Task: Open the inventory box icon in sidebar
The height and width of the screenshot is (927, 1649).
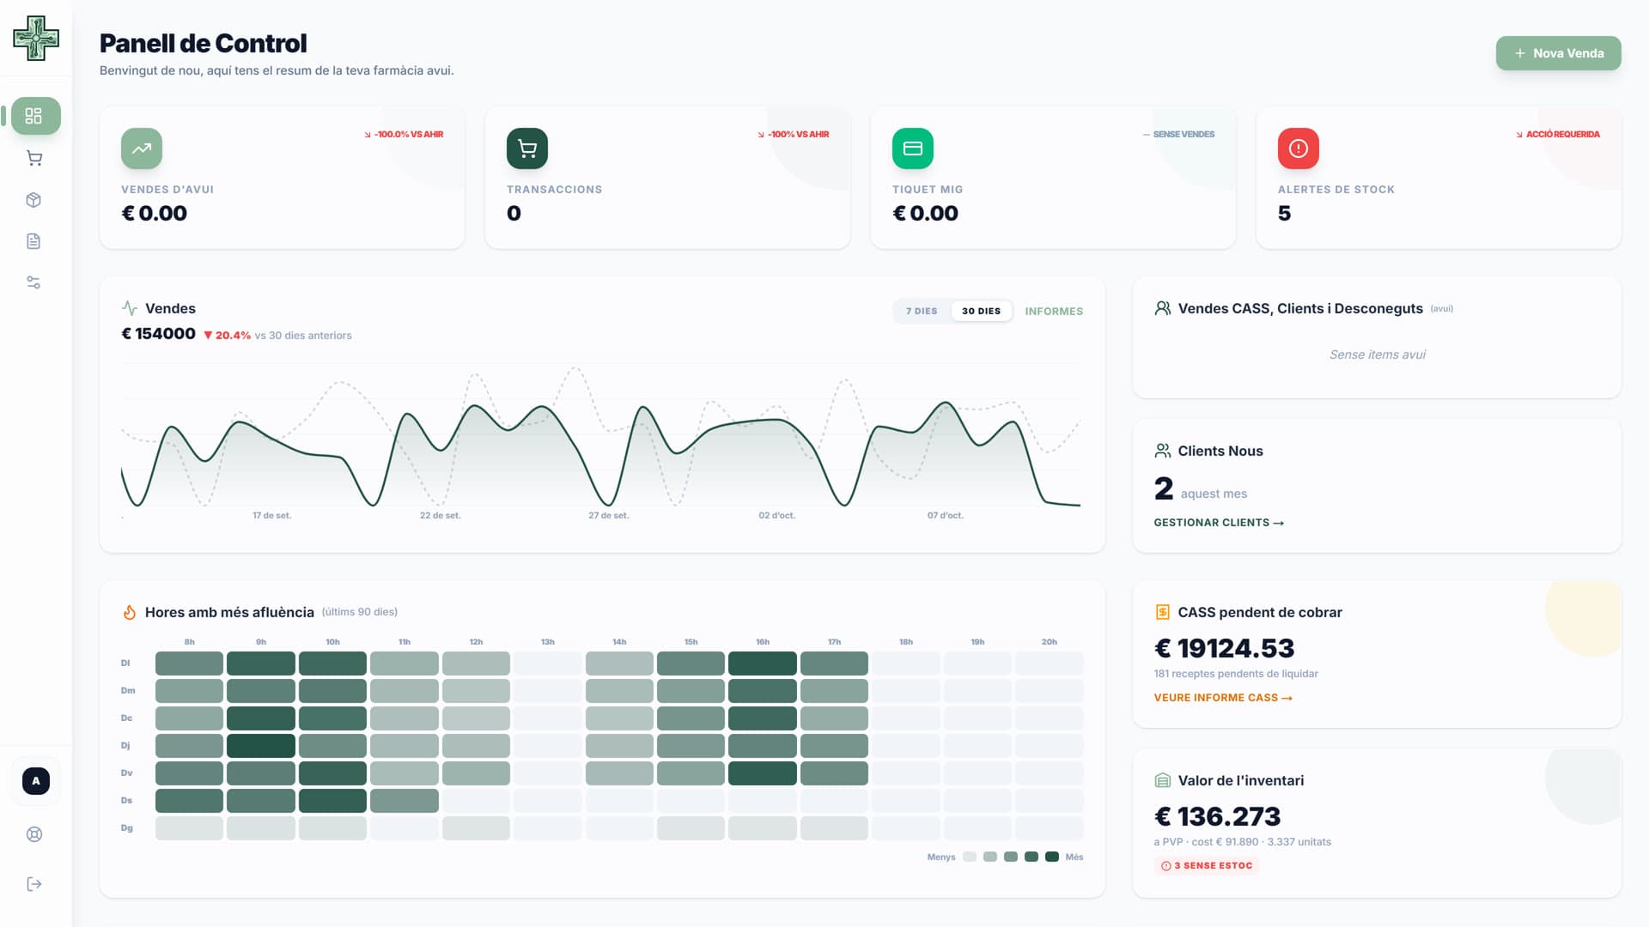Action: (x=34, y=200)
